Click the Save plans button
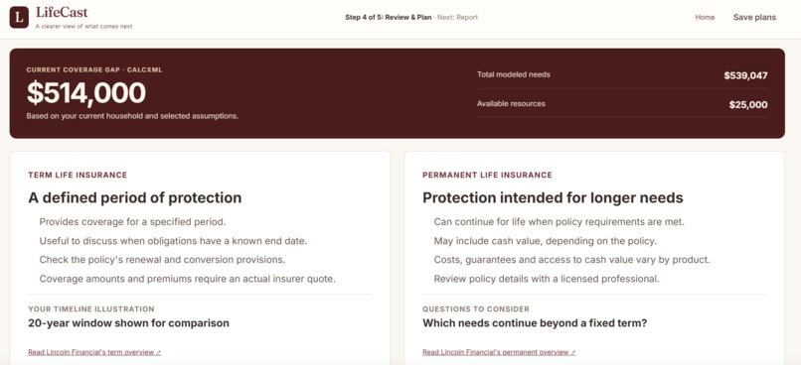Screen dimensions: 801x365 (754, 17)
